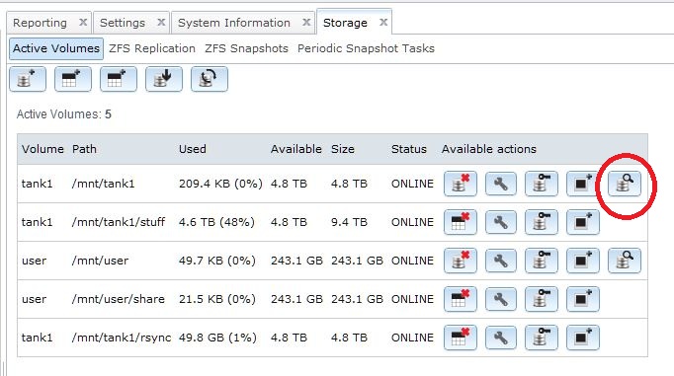Select the ZFS Replication section
Screen dimensions: 674x376
152,48
